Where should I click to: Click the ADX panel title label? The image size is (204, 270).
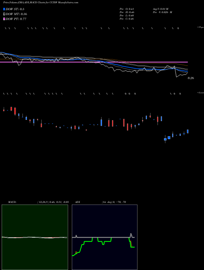(78, 202)
